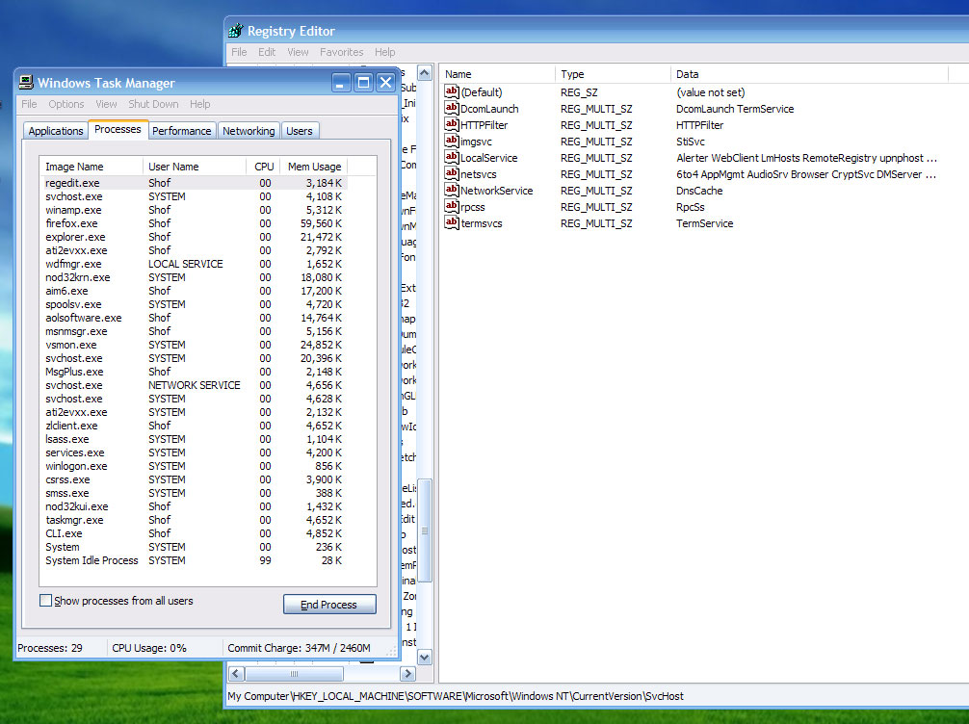This screenshot has height=724, width=969.
Task: Click the HTTPFilter value icon
Action: [x=452, y=124]
